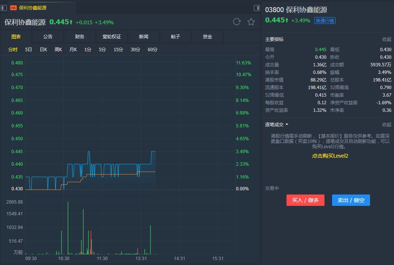Select the 15分 chart interval
The height and width of the screenshot is (265, 394).
(118, 49)
